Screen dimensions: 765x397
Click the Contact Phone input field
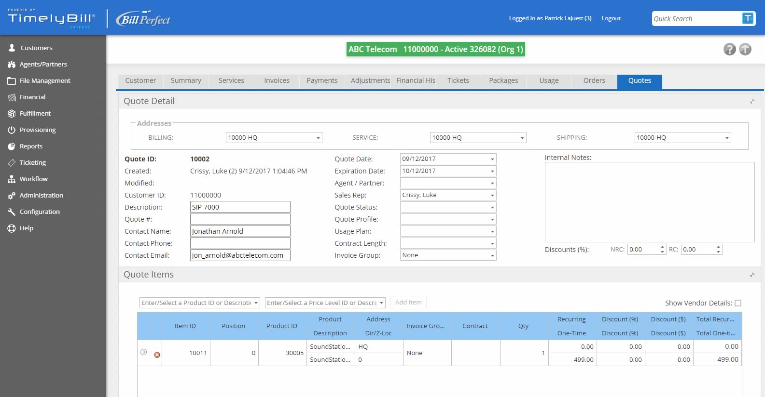coord(240,243)
